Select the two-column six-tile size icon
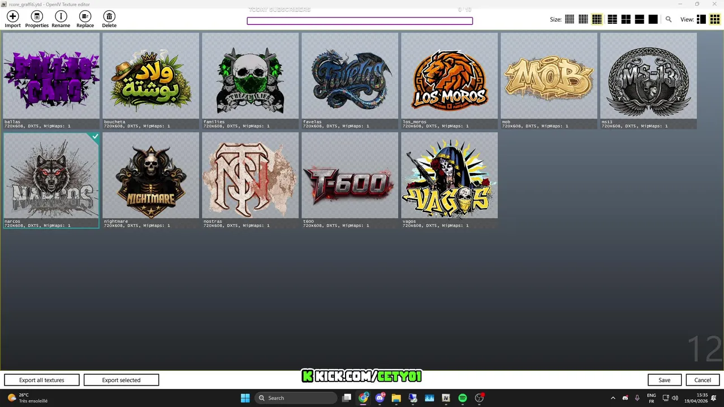Viewport: 724px width, 407px height. 613,19
